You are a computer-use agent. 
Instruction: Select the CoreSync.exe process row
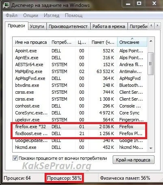pyautogui.click(x=80, y=113)
